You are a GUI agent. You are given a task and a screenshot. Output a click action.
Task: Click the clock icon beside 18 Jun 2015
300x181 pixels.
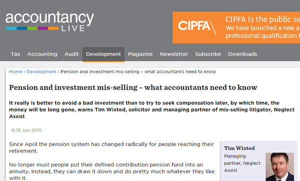[13, 130]
